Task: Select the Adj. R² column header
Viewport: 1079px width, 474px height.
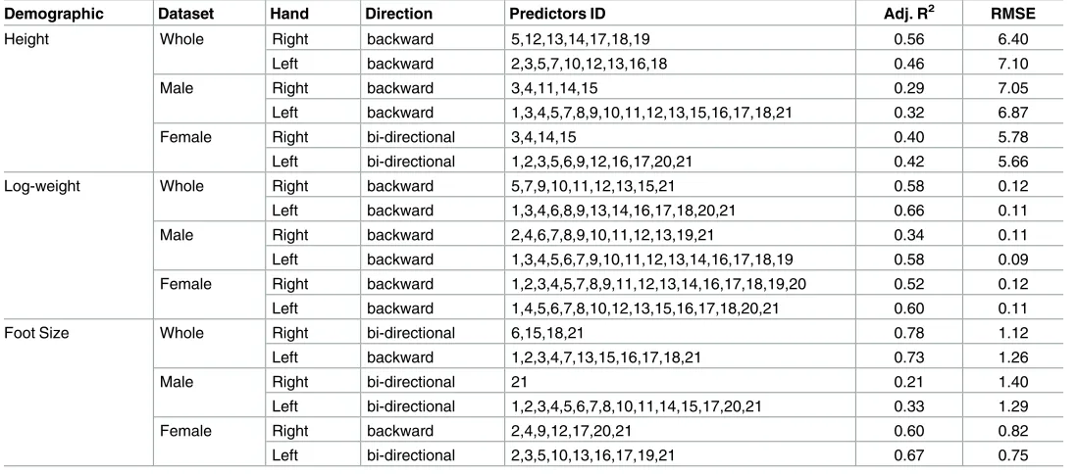Action: (x=908, y=14)
